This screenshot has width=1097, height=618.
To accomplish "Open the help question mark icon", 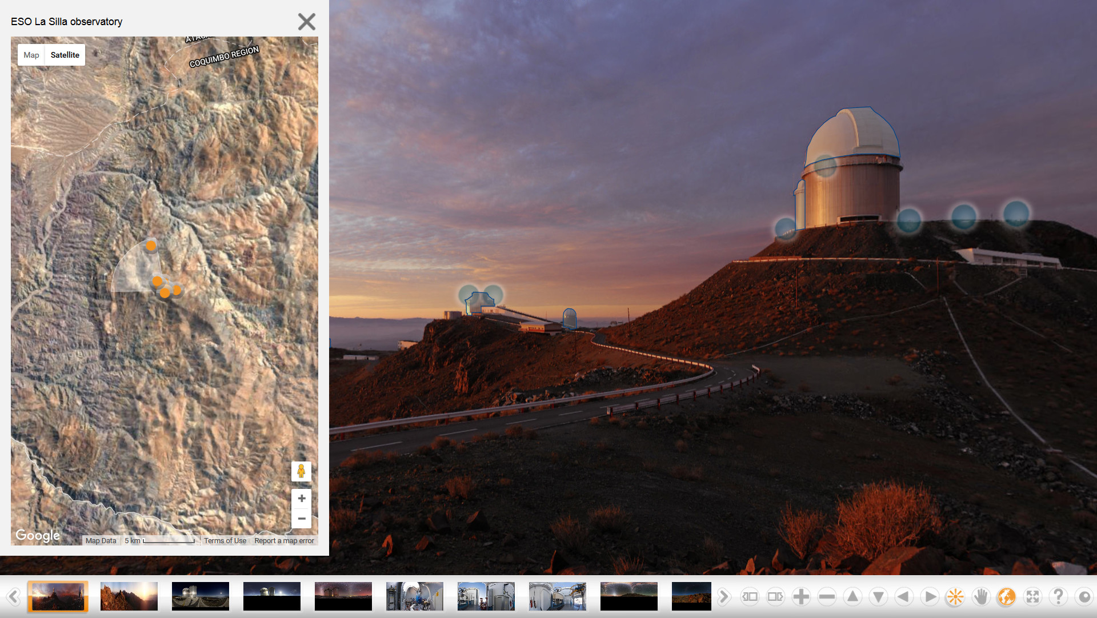I will (x=1058, y=597).
